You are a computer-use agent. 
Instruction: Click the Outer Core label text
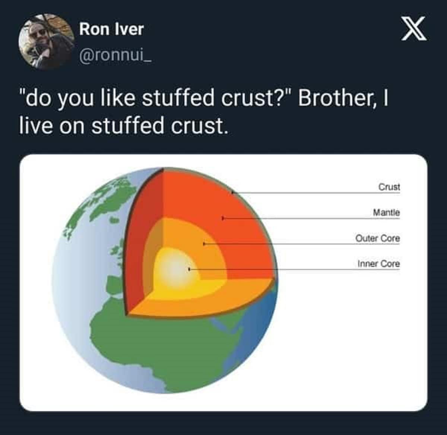coord(377,238)
